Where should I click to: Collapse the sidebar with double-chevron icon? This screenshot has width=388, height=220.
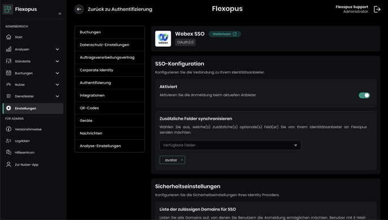[x=60, y=14]
